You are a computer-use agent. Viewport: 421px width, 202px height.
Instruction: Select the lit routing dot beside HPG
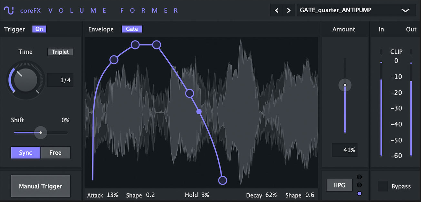point(359,193)
